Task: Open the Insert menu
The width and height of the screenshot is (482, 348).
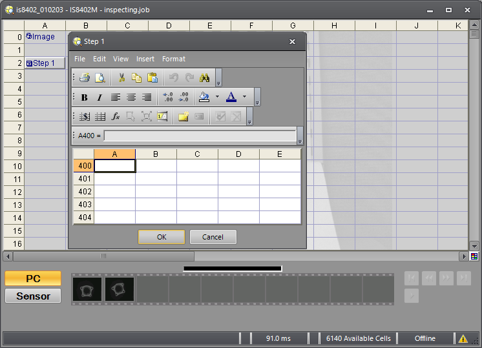Action: click(x=145, y=59)
